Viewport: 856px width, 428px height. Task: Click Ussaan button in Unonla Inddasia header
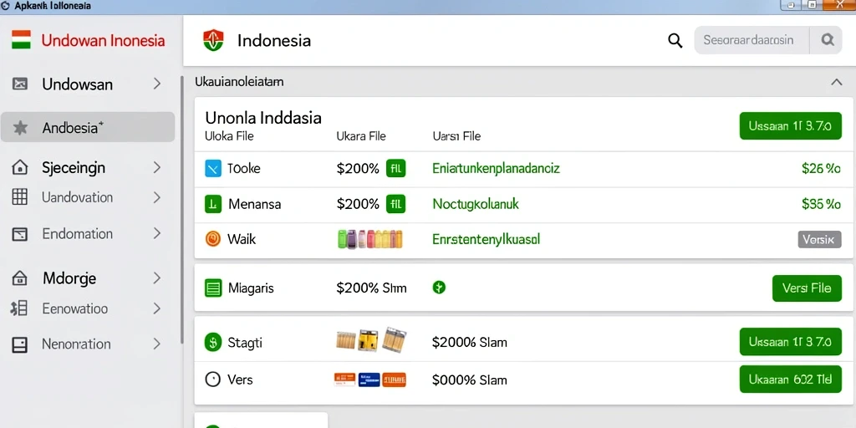tap(790, 126)
